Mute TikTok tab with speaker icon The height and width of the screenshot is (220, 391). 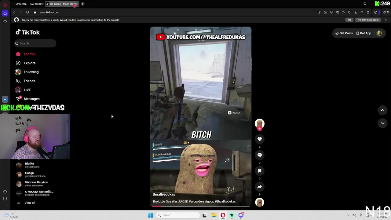[51, 4]
